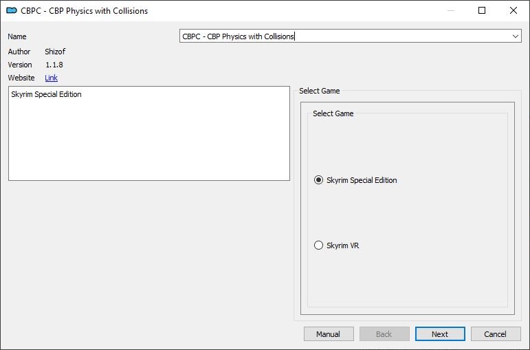Proceed with the Next button
530x350 pixels.
(440, 334)
